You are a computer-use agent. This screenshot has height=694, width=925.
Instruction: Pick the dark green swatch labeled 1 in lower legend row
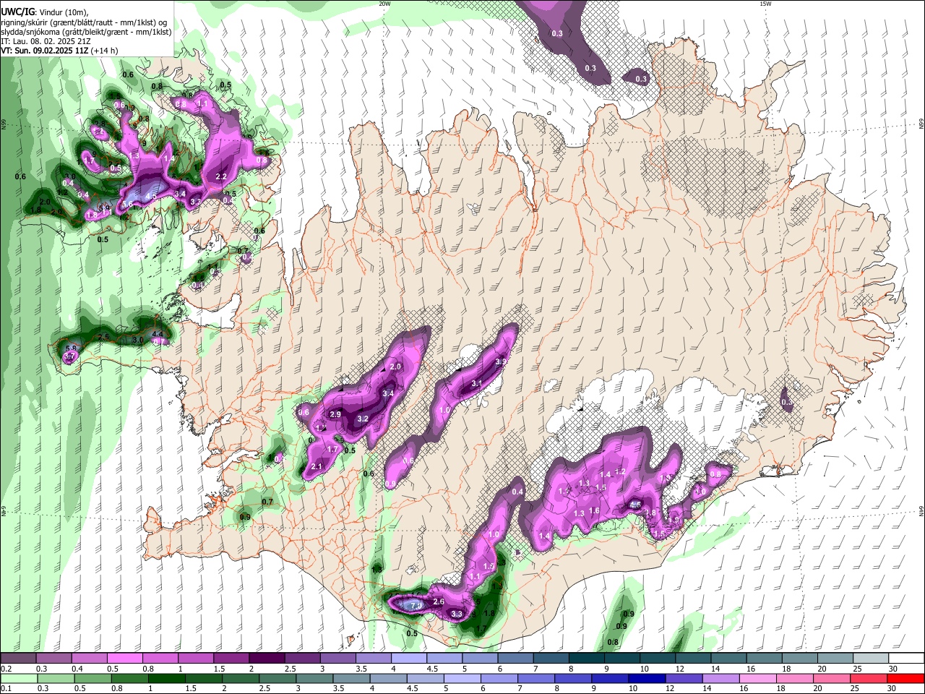pyautogui.click(x=167, y=678)
